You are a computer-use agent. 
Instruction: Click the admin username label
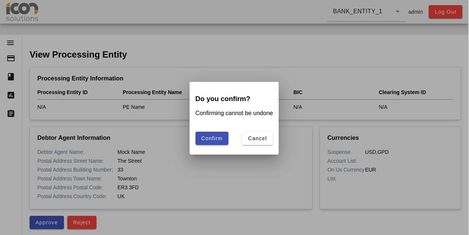click(415, 12)
